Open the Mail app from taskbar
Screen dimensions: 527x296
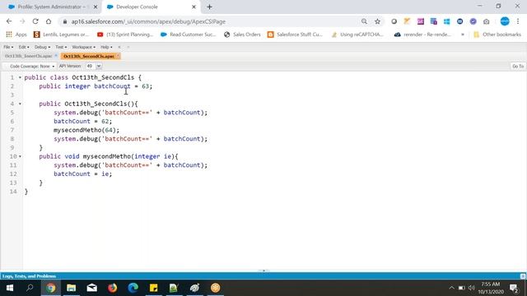91,288
